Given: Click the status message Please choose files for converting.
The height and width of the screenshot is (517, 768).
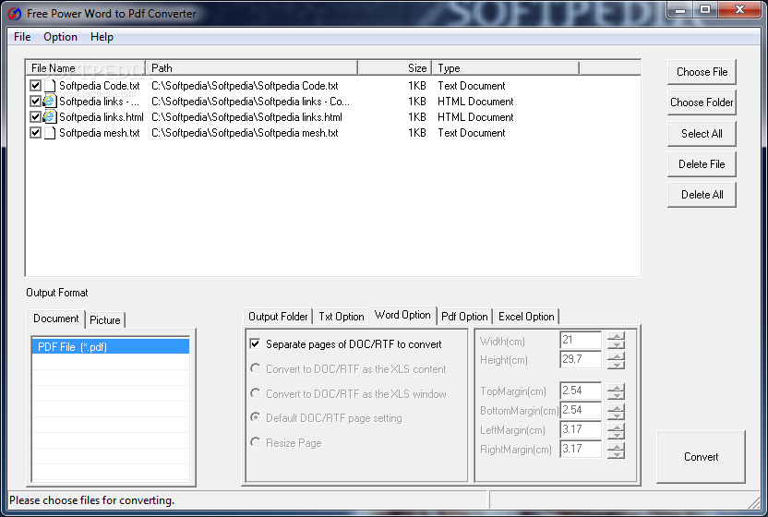Looking at the screenshot, I should (92, 500).
